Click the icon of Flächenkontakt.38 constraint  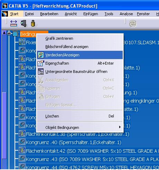click(22, 134)
